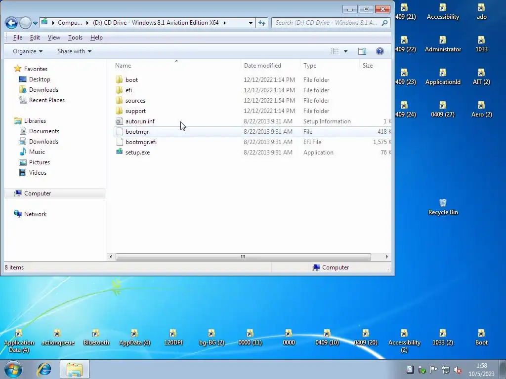This screenshot has height=379, width=506.
Task: Go back using the Back arrow button
Action: (x=12, y=23)
